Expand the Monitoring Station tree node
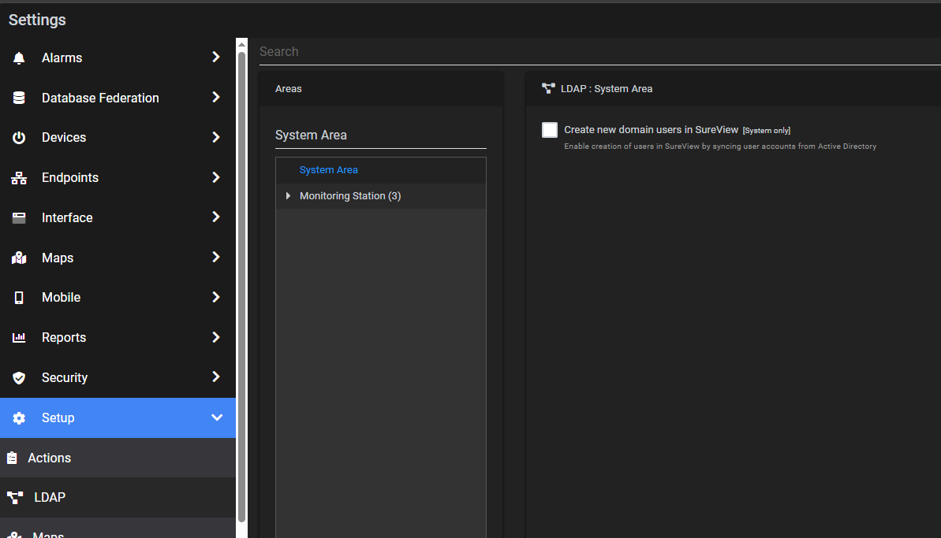The height and width of the screenshot is (538, 941). click(288, 196)
